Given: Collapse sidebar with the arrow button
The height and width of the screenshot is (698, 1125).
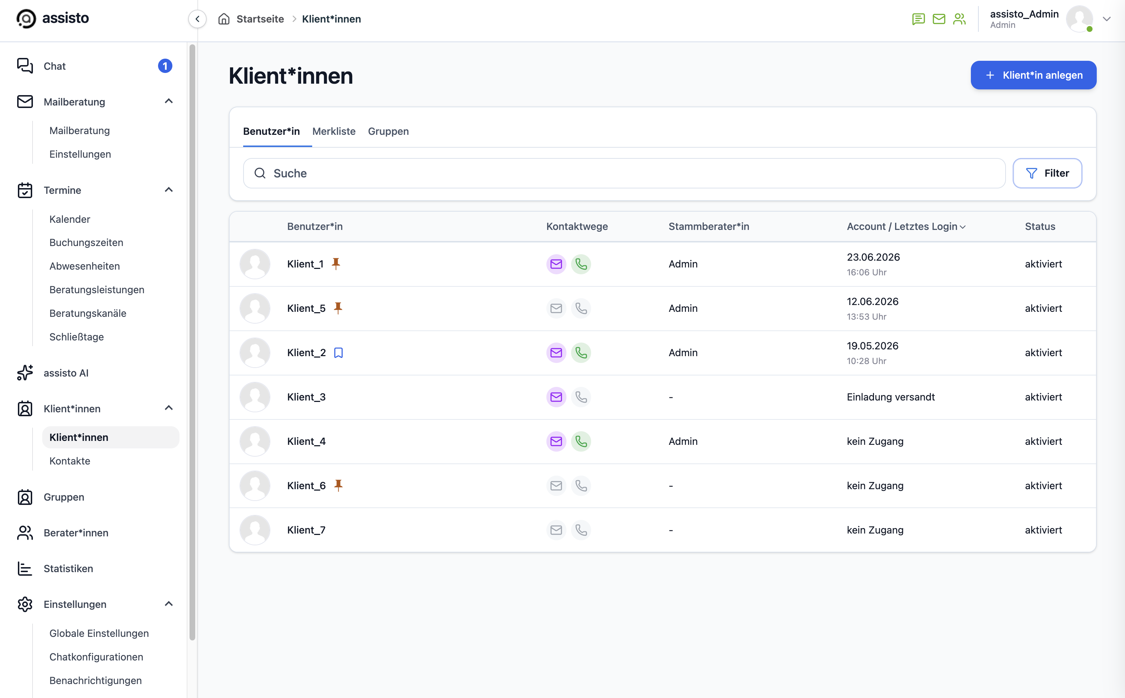Looking at the screenshot, I should [x=197, y=19].
